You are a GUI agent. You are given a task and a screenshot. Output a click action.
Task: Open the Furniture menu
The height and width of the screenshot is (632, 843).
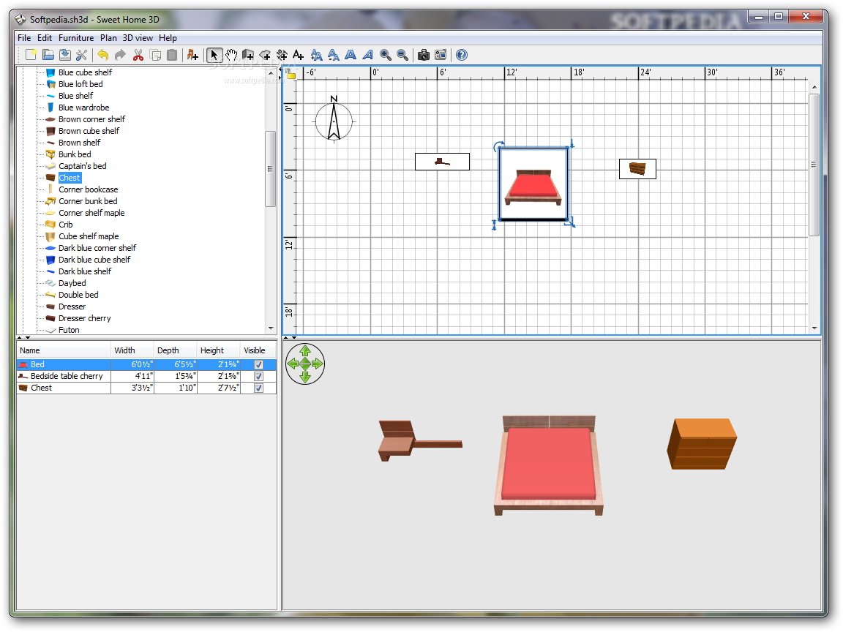[x=76, y=38]
